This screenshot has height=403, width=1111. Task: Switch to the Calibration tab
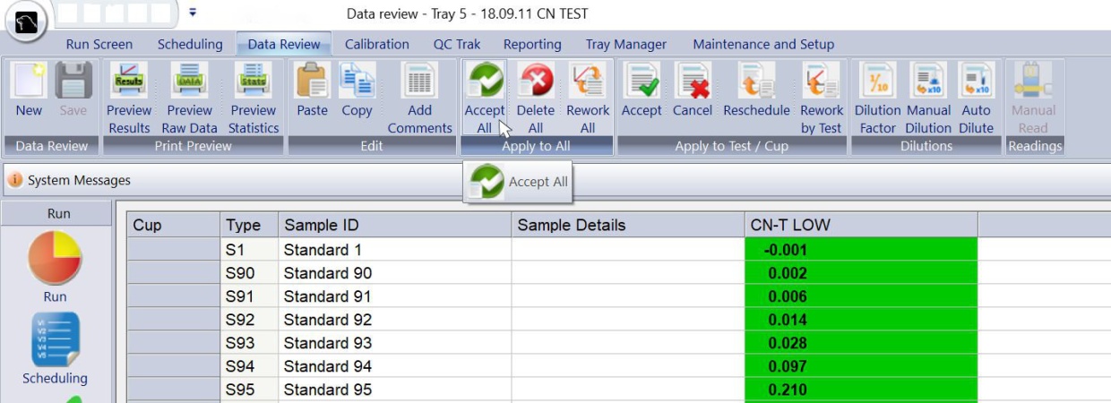pos(376,44)
